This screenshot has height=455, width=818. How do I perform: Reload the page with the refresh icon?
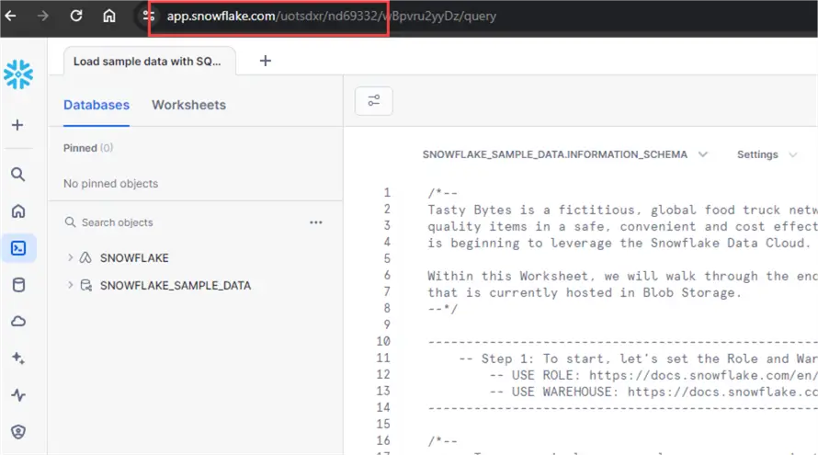click(x=76, y=16)
